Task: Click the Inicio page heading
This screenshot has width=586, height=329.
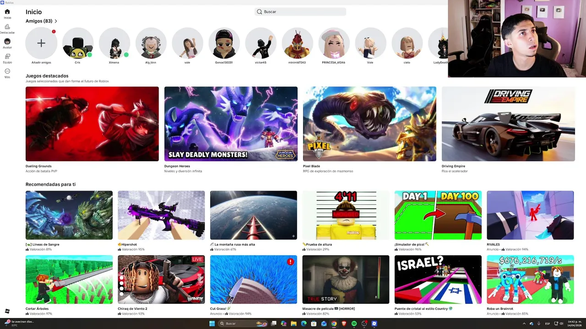Action: 33,12
